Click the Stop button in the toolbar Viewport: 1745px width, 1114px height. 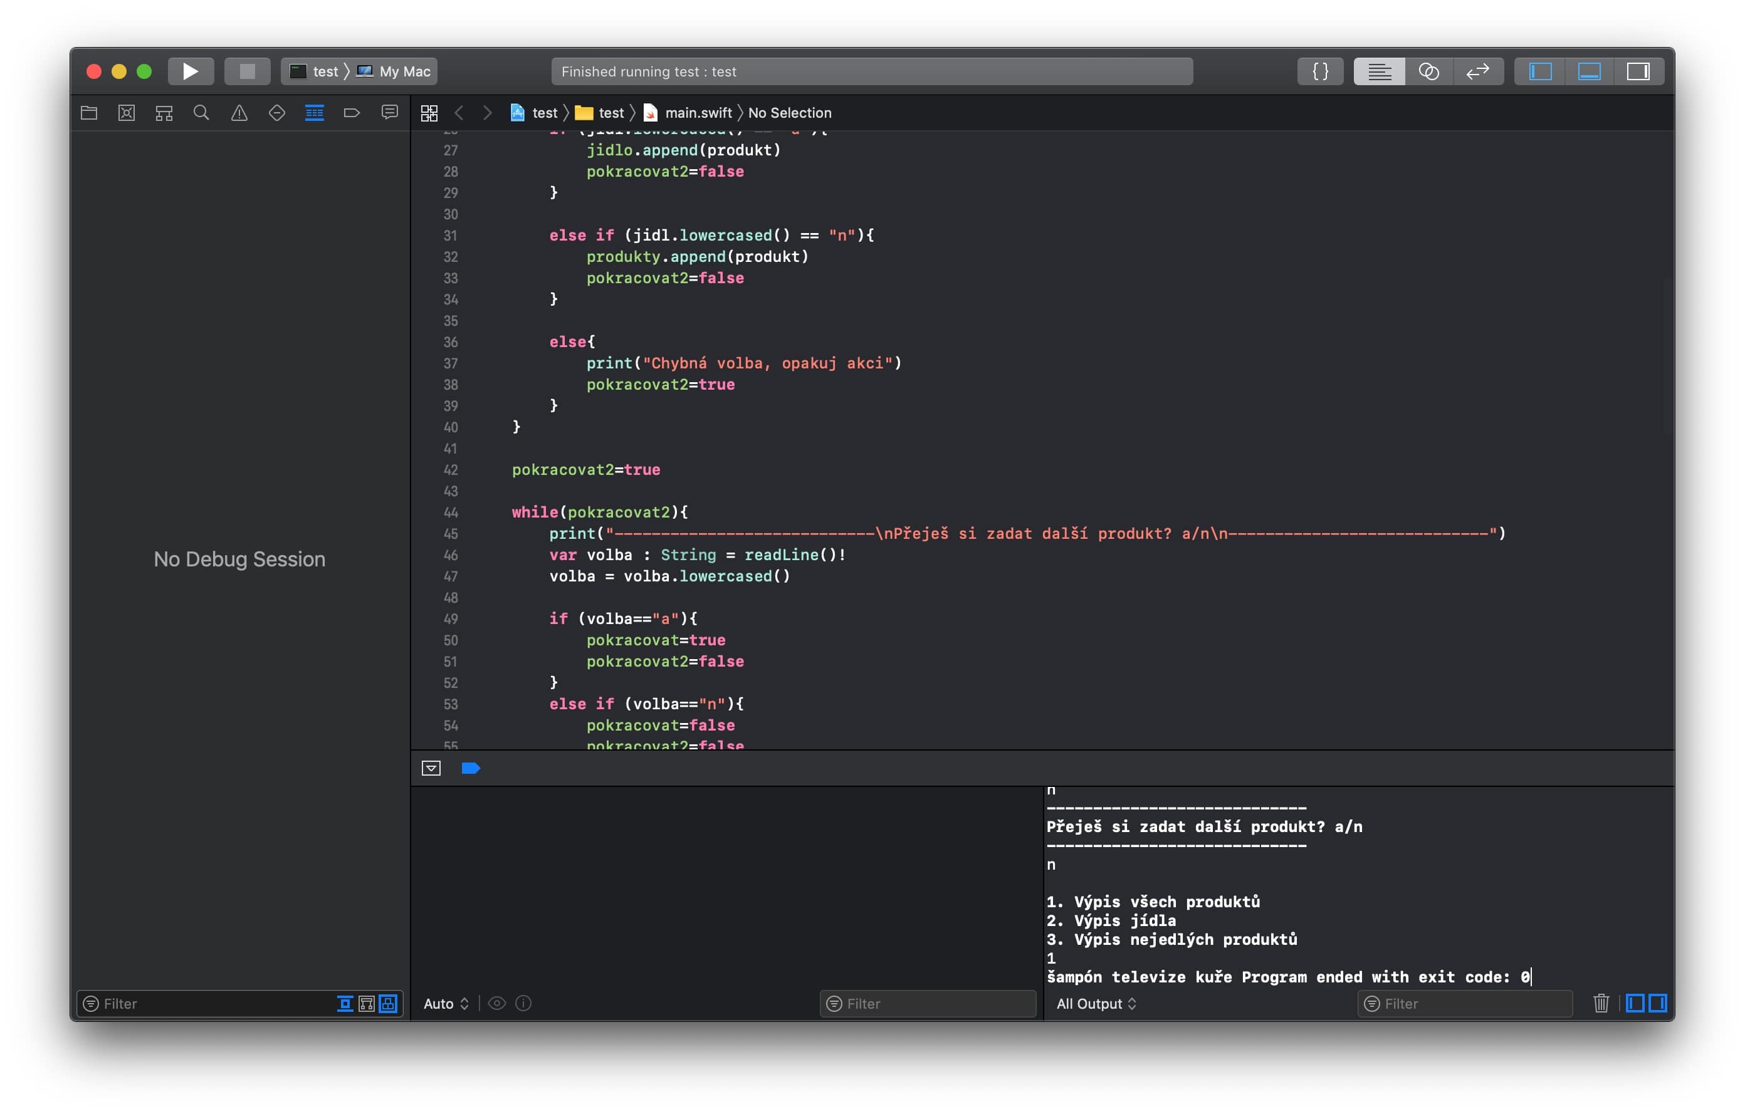(x=247, y=71)
